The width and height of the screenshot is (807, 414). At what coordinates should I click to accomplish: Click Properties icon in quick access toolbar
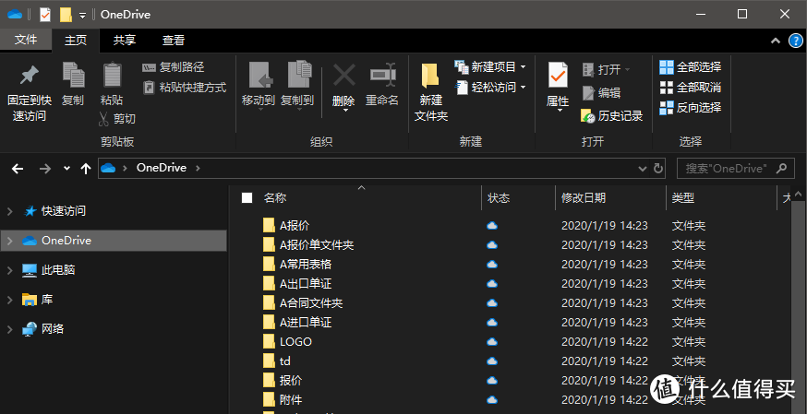(x=45, y=15)
